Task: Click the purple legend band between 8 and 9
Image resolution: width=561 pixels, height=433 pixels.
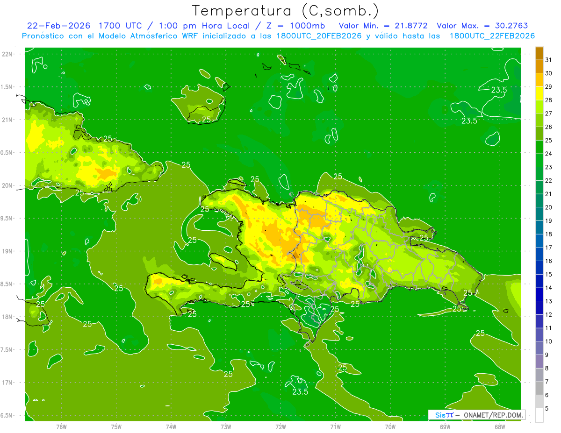Action: 539,362
